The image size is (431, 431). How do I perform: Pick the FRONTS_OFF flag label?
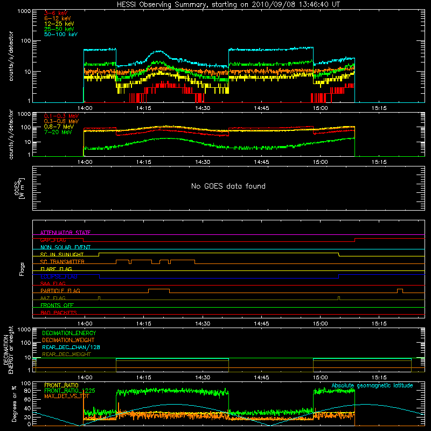pos(57,305)
